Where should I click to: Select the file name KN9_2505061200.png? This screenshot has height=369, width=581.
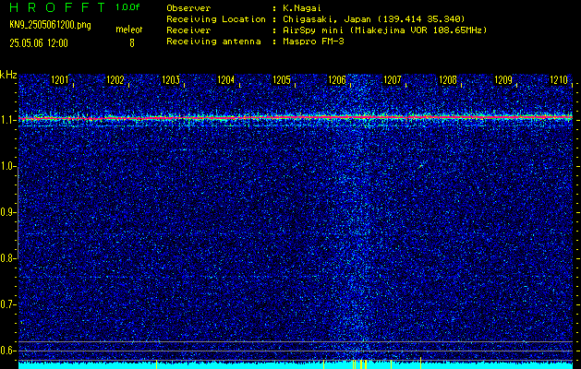(50, 25)
